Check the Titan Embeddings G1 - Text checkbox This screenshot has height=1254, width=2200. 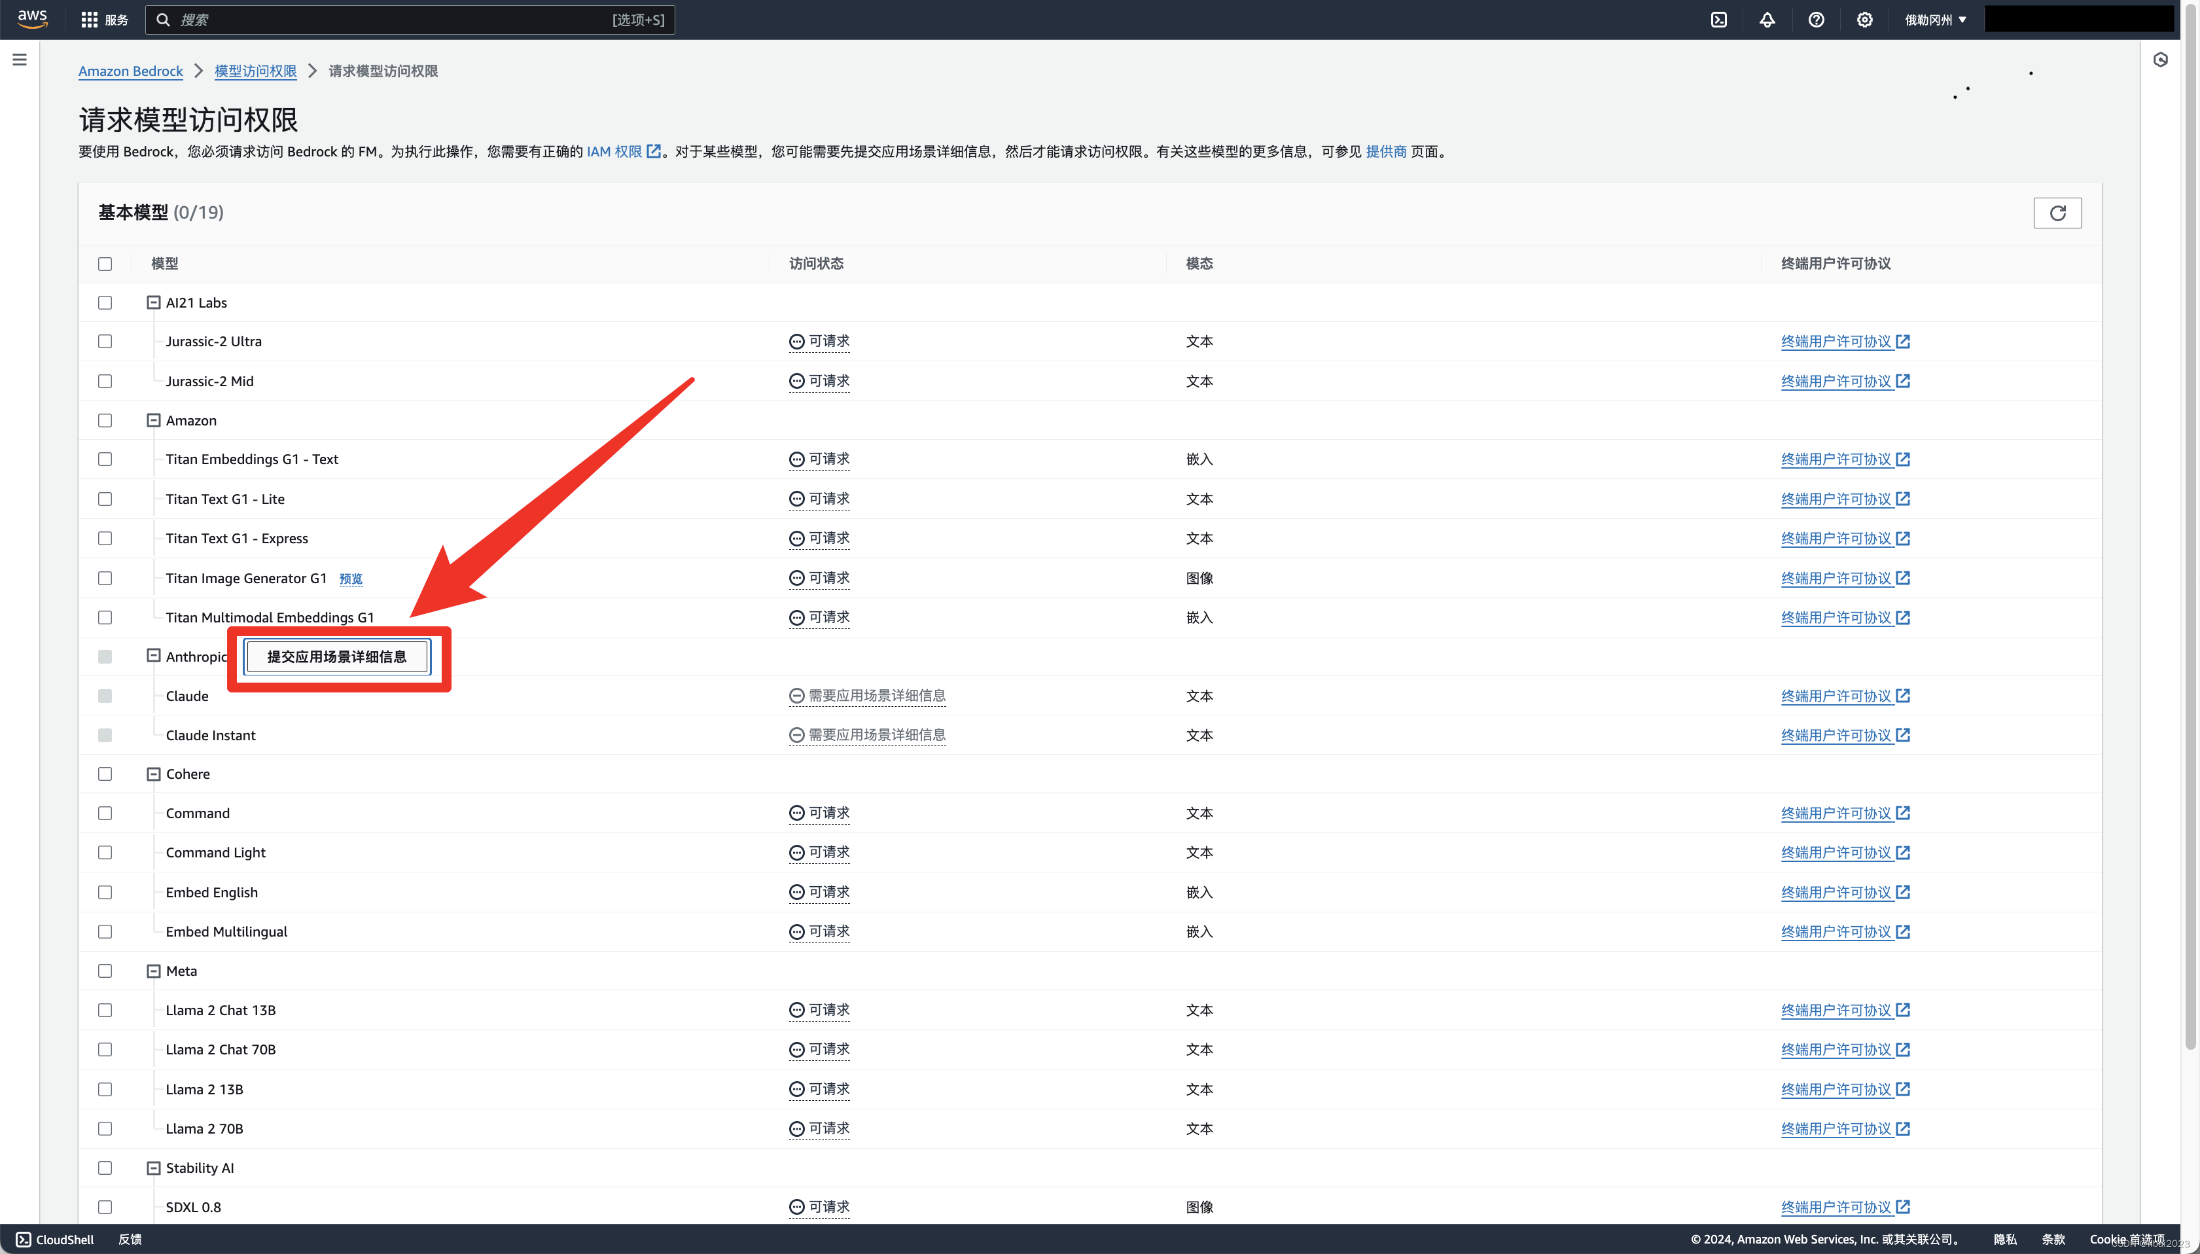pyautogui.click(x=105, y=460)
